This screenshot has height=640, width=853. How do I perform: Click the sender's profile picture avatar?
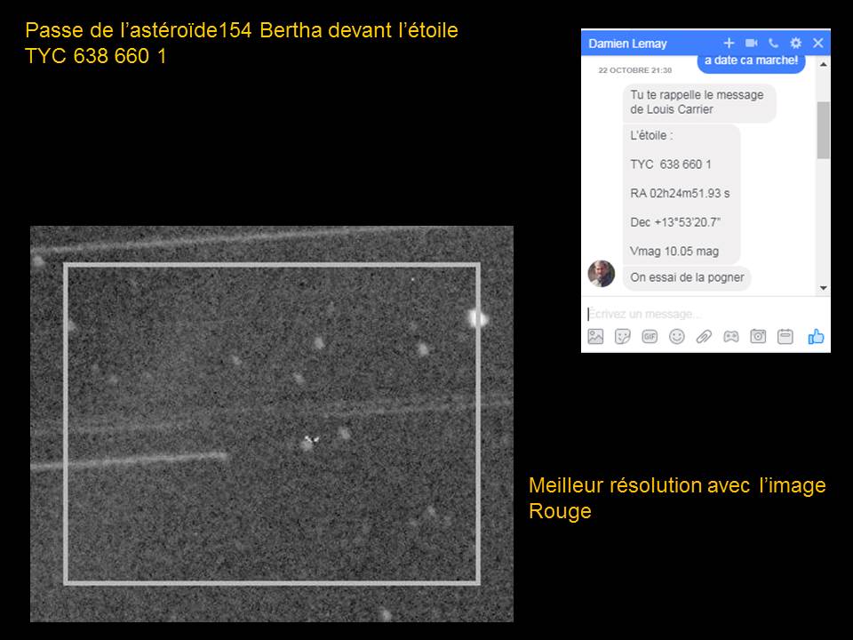tap(602, 274)
